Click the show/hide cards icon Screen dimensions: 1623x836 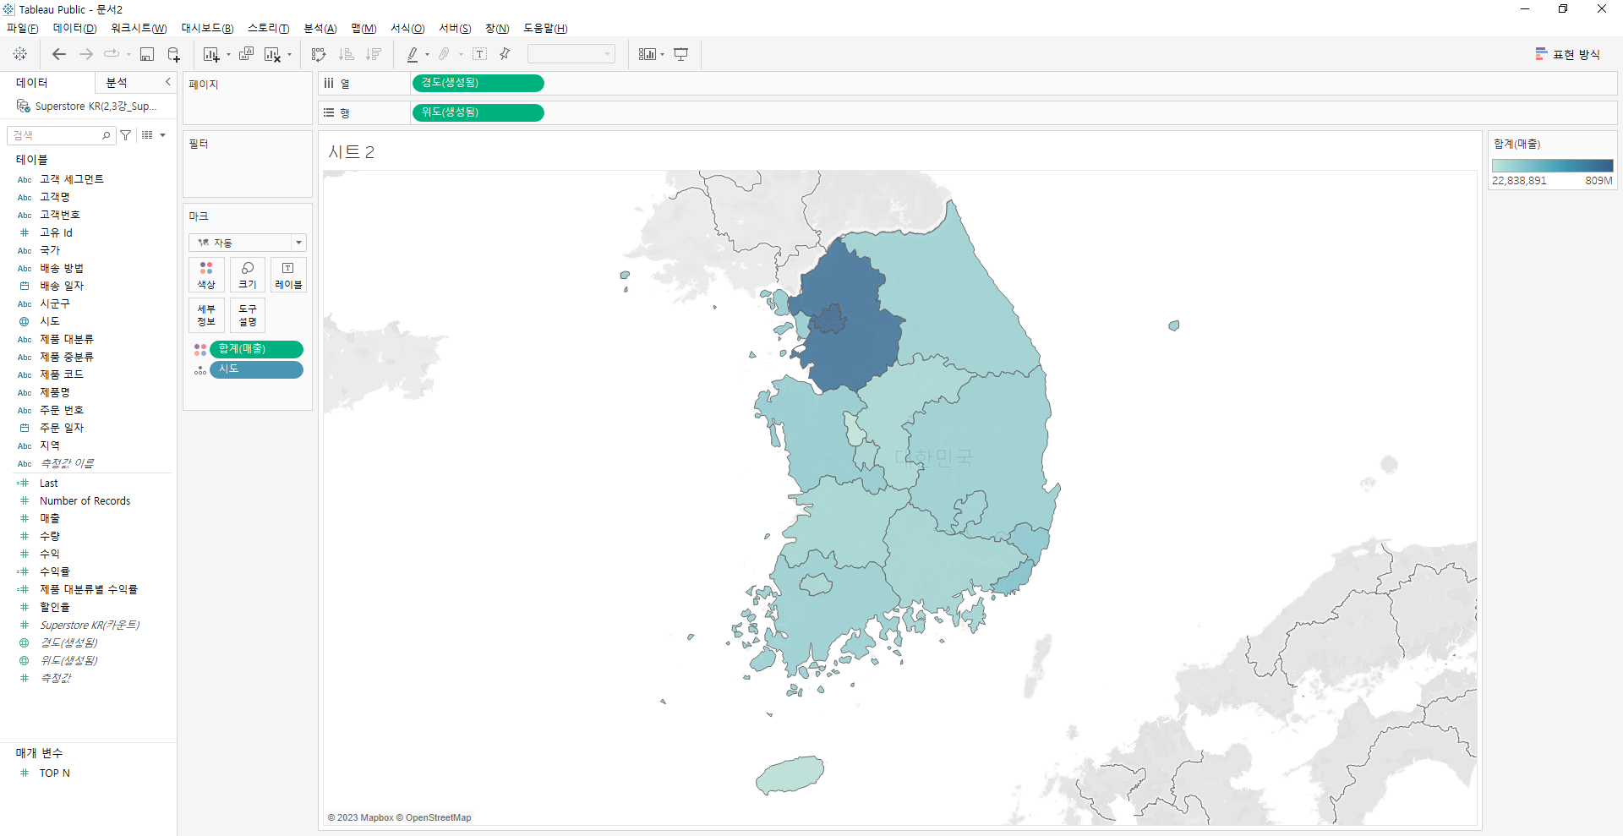[x=647, y=54]
